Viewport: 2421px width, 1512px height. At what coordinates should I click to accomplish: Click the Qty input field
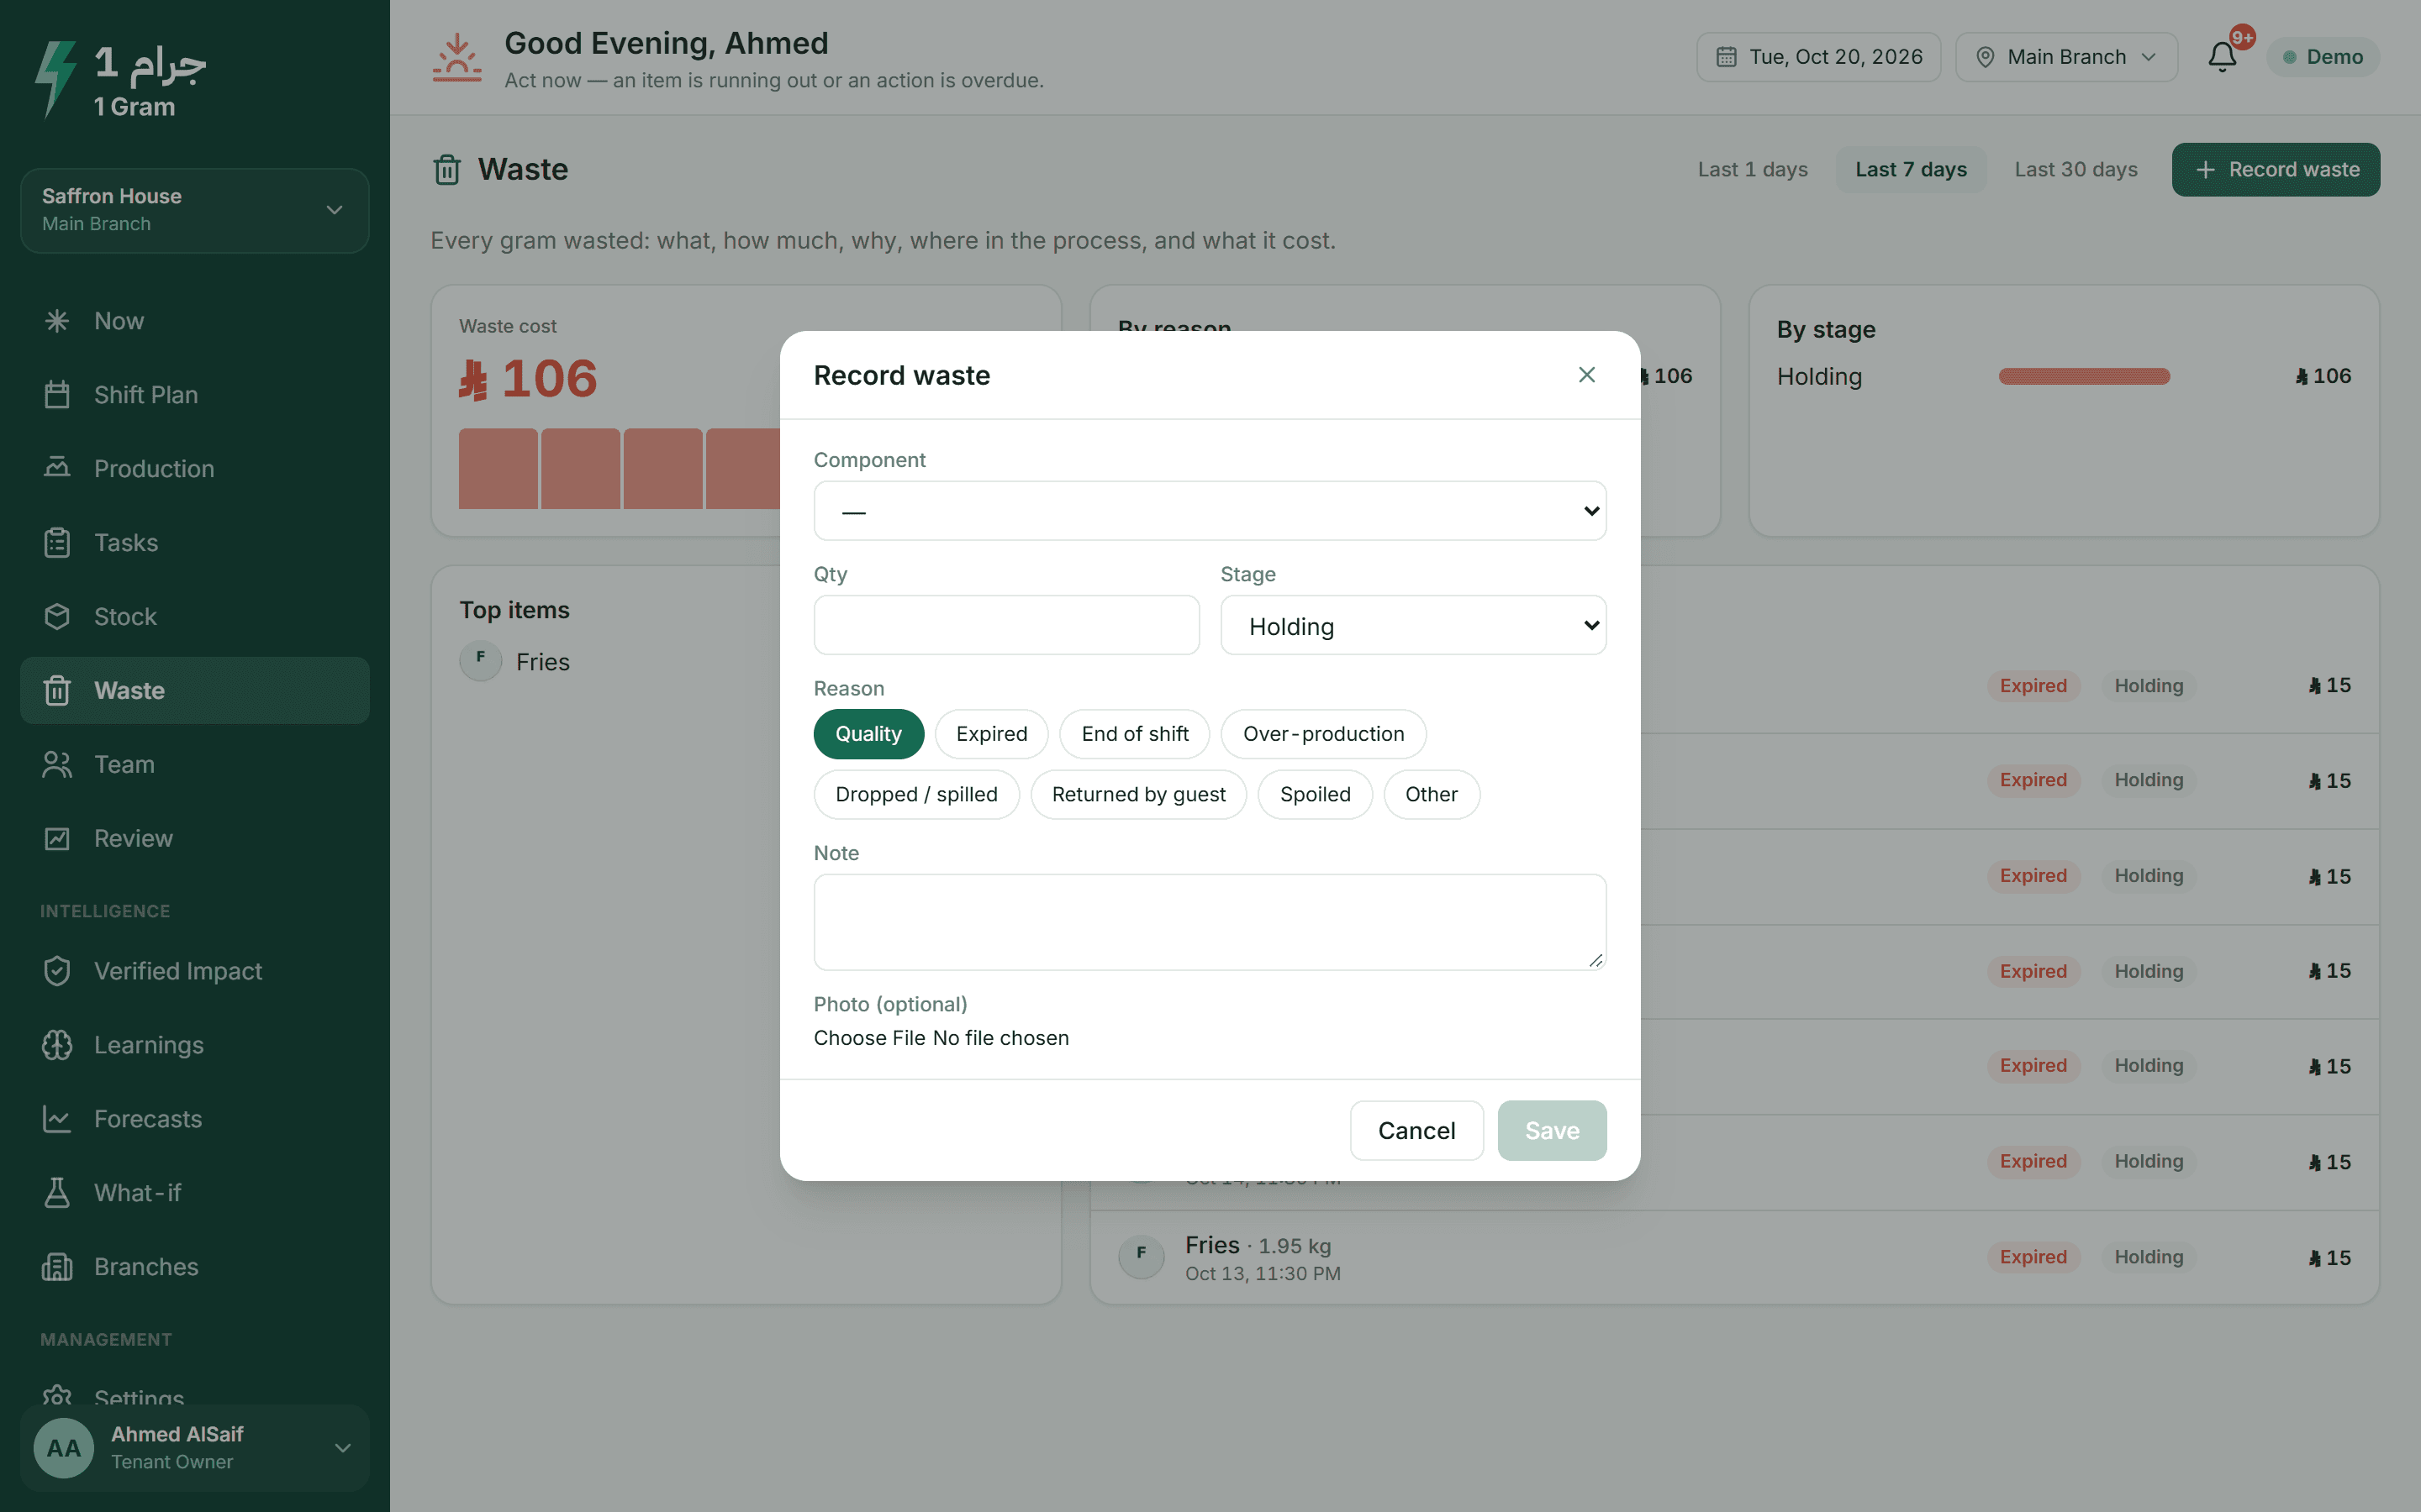point(1006,625)
